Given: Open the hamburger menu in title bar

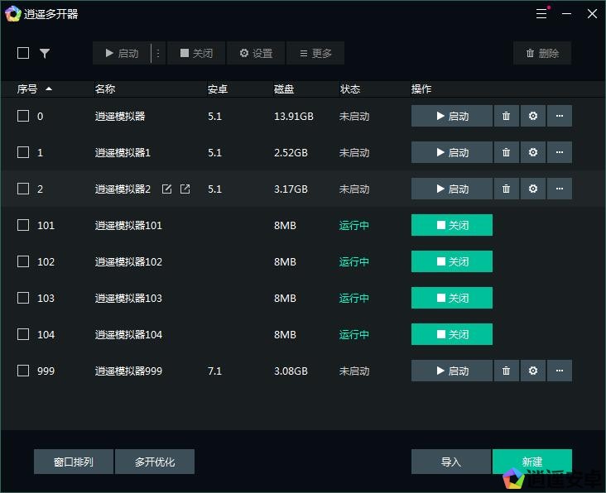Looking at the screenshot, I should tap(541, 14).
